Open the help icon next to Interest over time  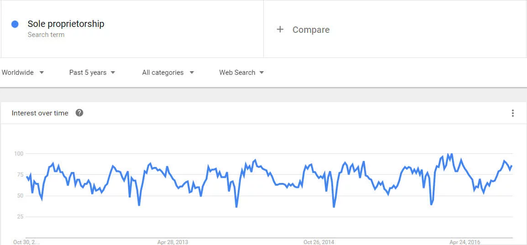coord(79,113)
